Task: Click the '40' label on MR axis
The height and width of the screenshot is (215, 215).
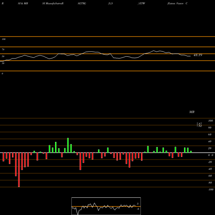Action: [210, 141]
